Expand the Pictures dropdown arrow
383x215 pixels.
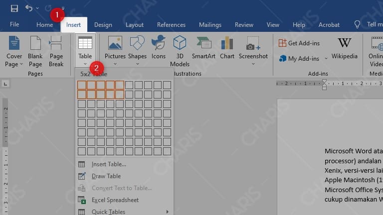point(115,64)
